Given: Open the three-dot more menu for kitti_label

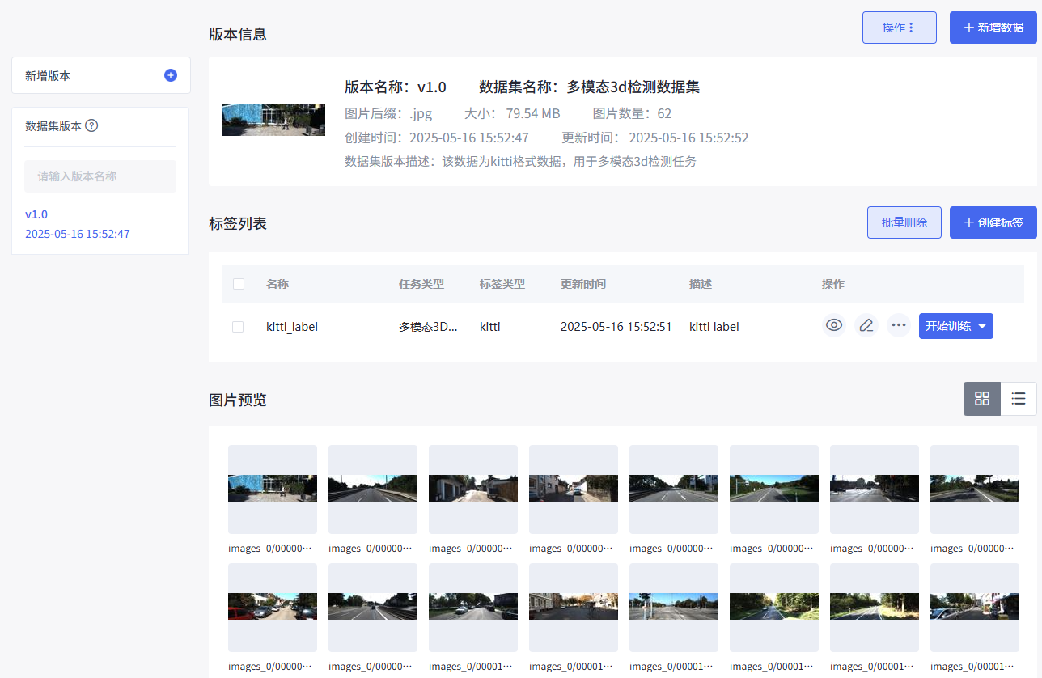Looking at the screenshot, I should point(899,326).
